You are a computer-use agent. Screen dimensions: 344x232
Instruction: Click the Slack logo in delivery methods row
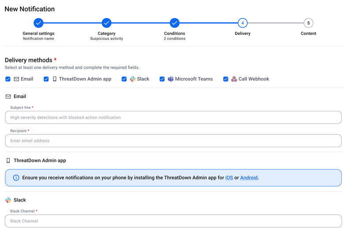click(132, 79)
